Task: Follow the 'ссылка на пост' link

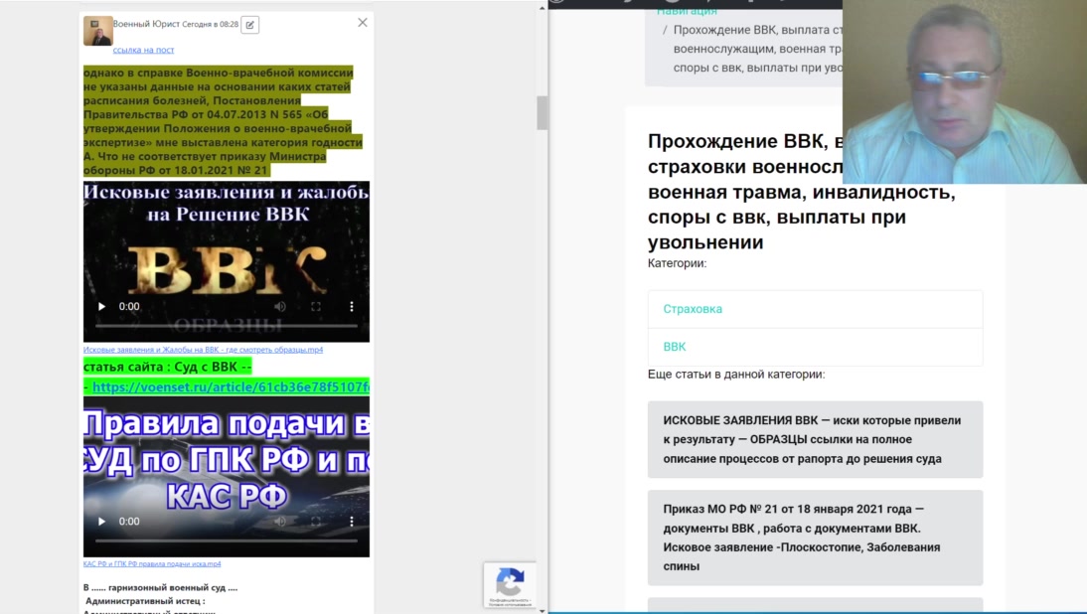Action: [143, 50]
